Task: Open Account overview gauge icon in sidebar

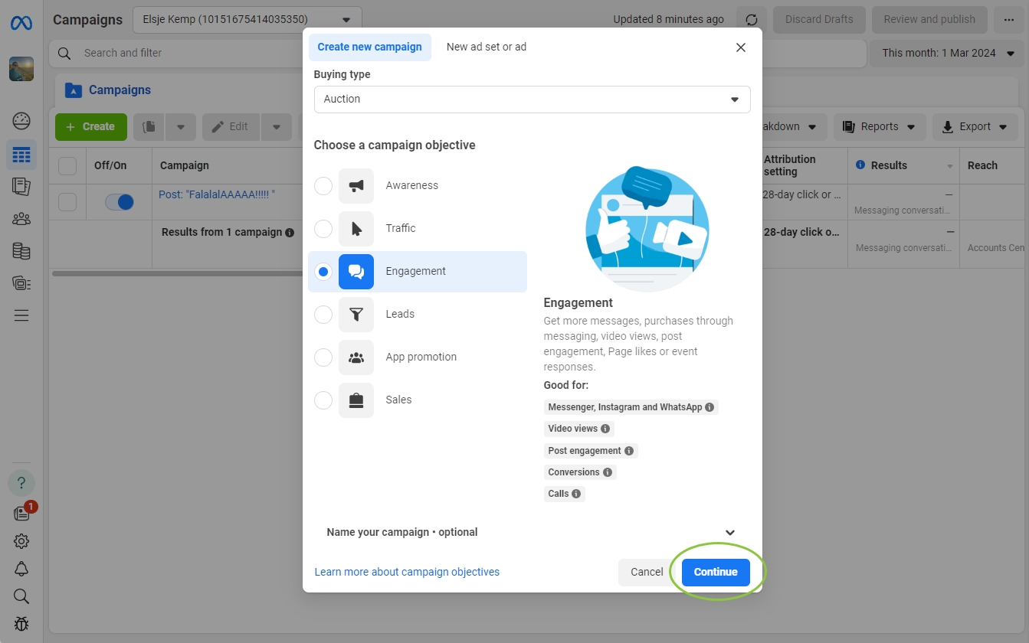Action: click(x=21, y=121)
